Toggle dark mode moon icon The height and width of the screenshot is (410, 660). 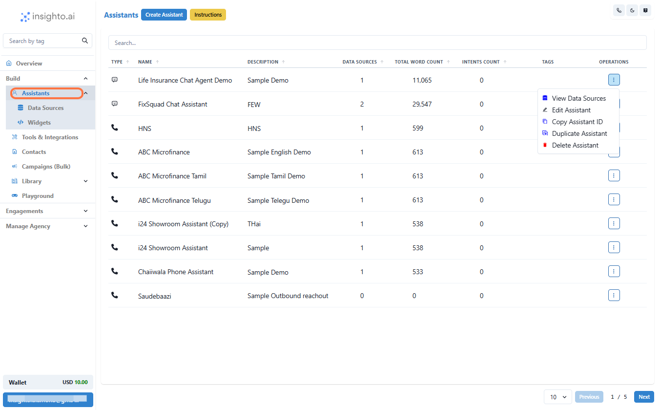point(632,10)
